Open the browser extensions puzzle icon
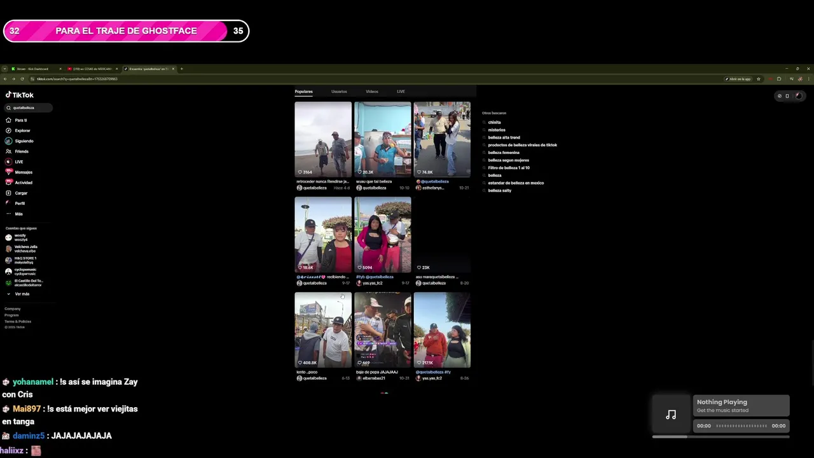814x458 pixels. coord(779,79)
